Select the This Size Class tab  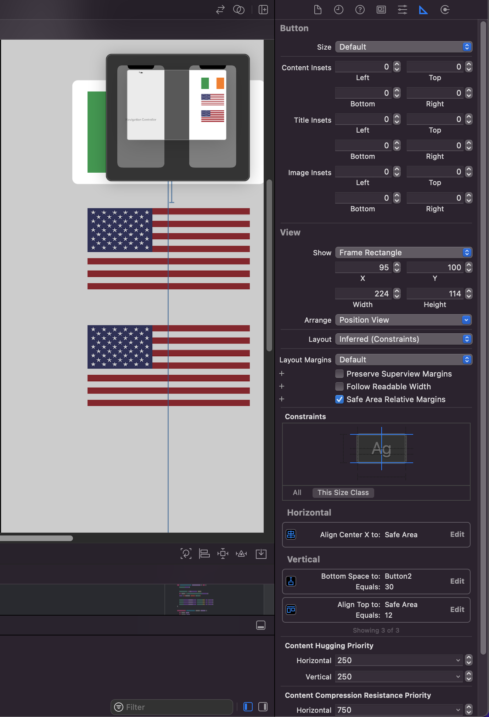[x=343, y=493]
